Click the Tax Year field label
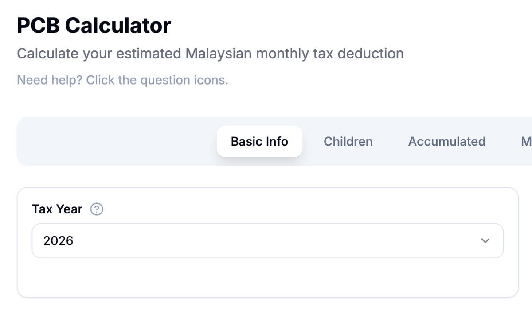 tap(57, 209)
